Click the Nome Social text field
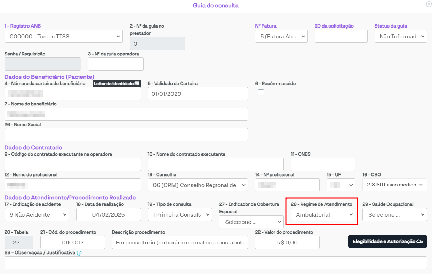Screen dimensions: 432x274 (x=126, y=135)
